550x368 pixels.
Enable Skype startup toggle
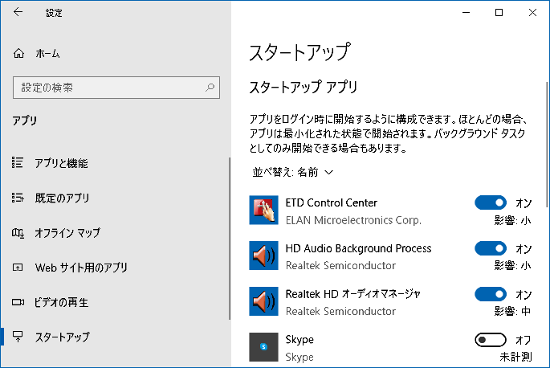click(x=491, y=340)
